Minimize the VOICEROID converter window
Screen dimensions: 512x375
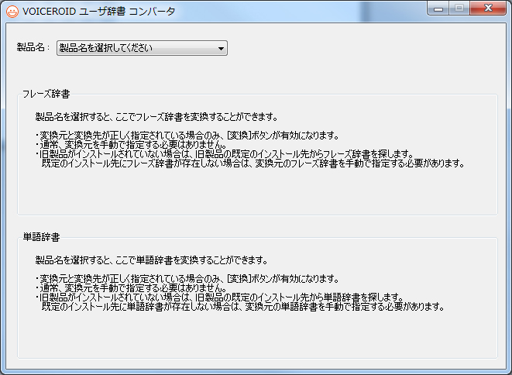pos(438,9)
